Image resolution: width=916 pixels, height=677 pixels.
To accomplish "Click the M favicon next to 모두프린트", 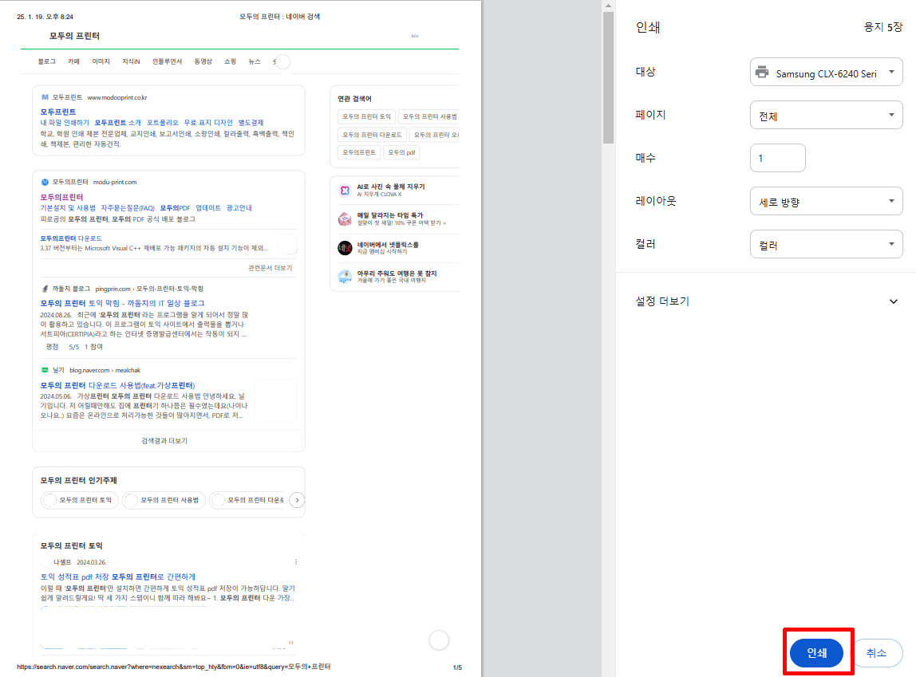I will click(45, 97).
